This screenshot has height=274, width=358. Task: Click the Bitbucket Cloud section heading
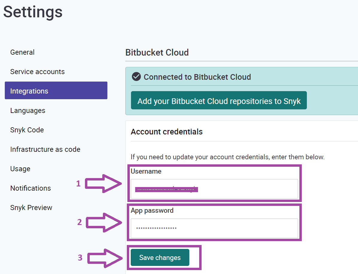click(157, 52)
